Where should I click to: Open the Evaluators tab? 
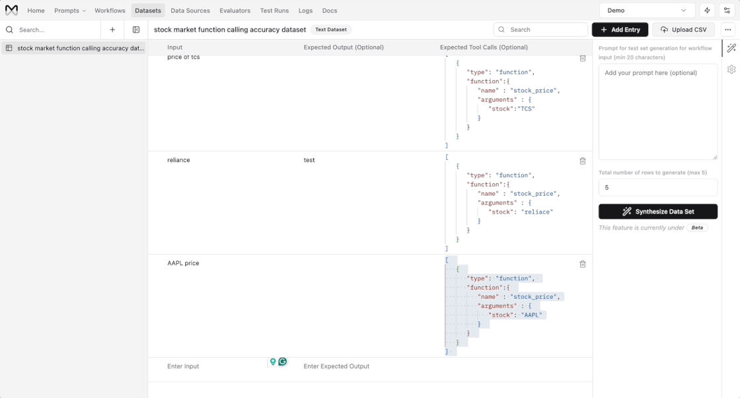[235, 11]
